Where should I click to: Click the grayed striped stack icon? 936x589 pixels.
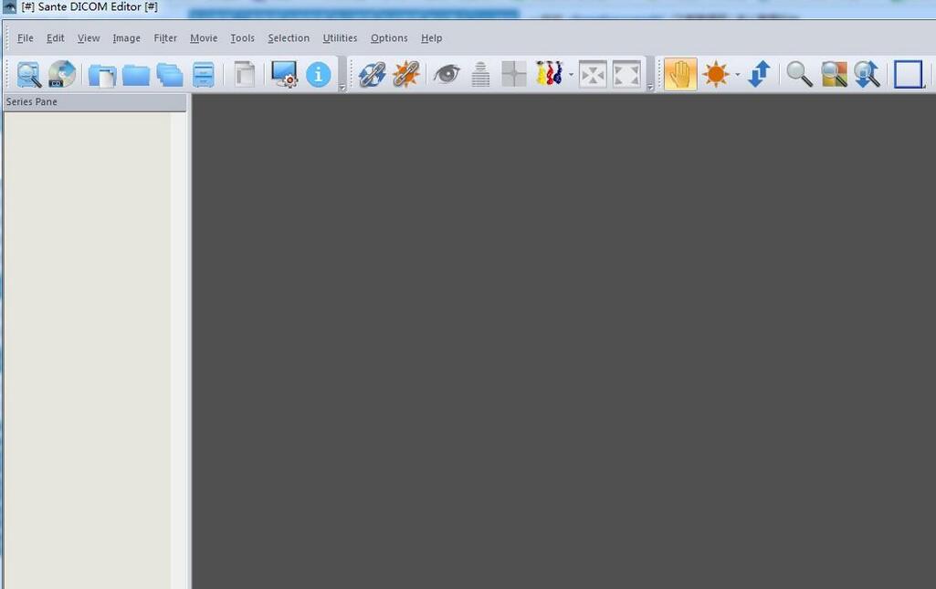point(480,75)
